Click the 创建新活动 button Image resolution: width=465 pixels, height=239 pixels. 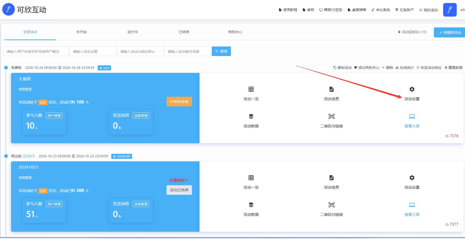[450, 32]
